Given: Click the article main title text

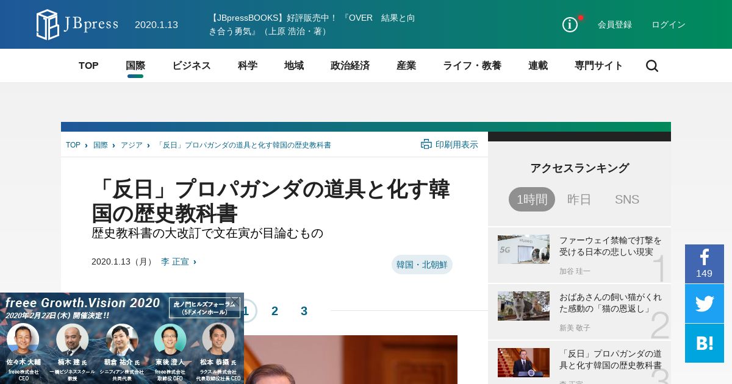Looking at the screenshot, I should click(x=271, y=201).
